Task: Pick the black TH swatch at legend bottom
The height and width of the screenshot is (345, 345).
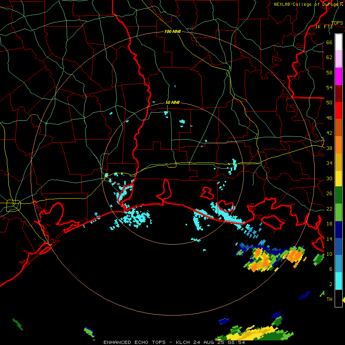Action: tap(338, 298)
